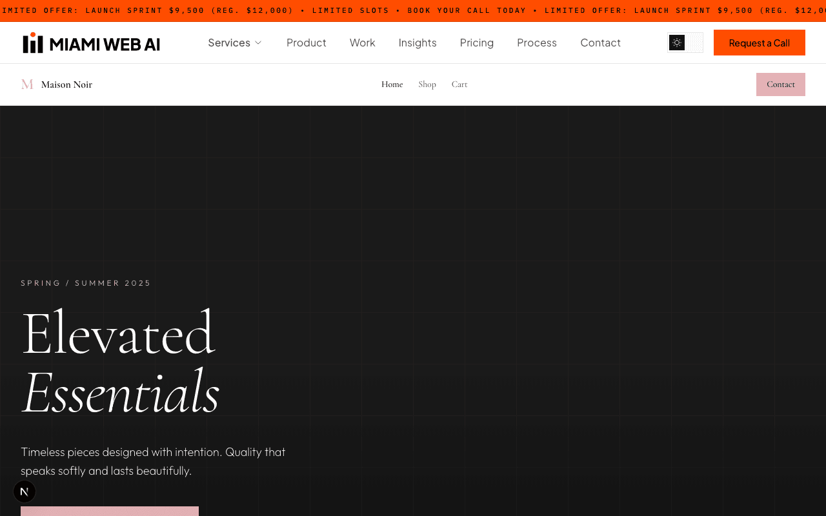Go to the Work nav item
The image size is (826, 516).
point(362,43)
